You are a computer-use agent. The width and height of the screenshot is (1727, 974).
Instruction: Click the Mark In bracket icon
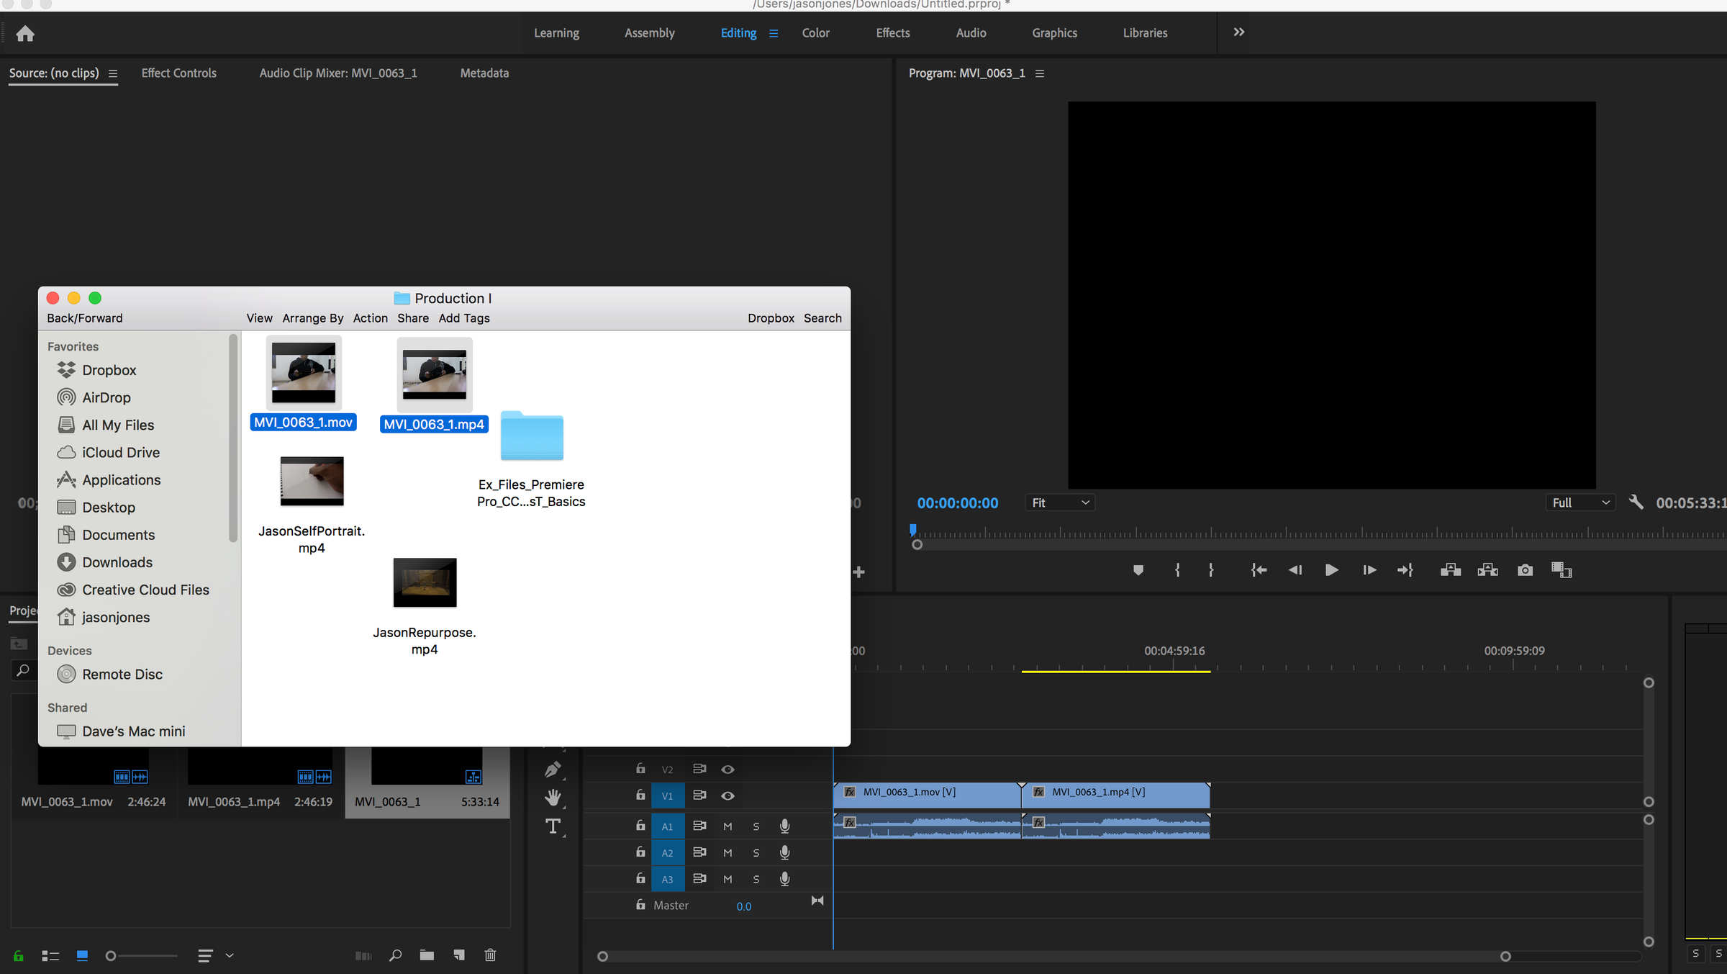tap(1177, 570)
